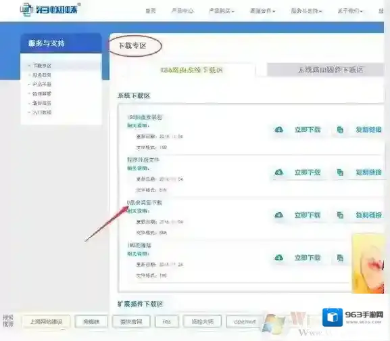This screenshot has height=341, width=390.
Task: Click 复制链接 for ISO刻盘安装包
Action: 368,130
